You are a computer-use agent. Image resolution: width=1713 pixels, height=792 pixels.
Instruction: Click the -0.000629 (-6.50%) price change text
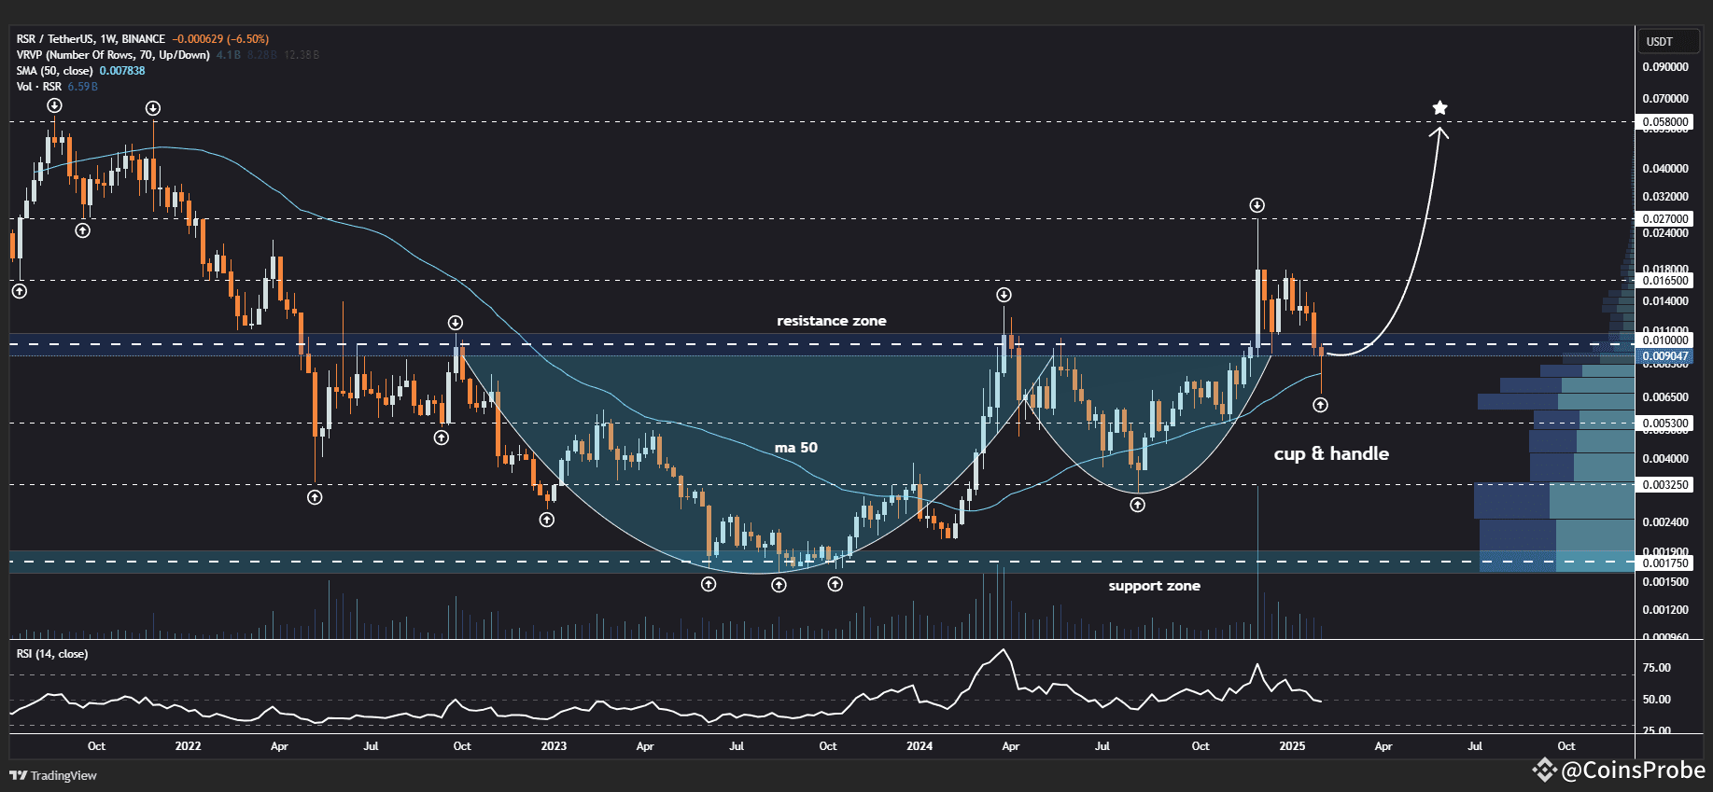220,39
